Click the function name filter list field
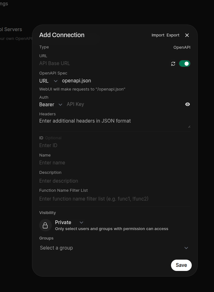Image resolution: width=214 pixels, height=292 pixels. click(114, 199)
